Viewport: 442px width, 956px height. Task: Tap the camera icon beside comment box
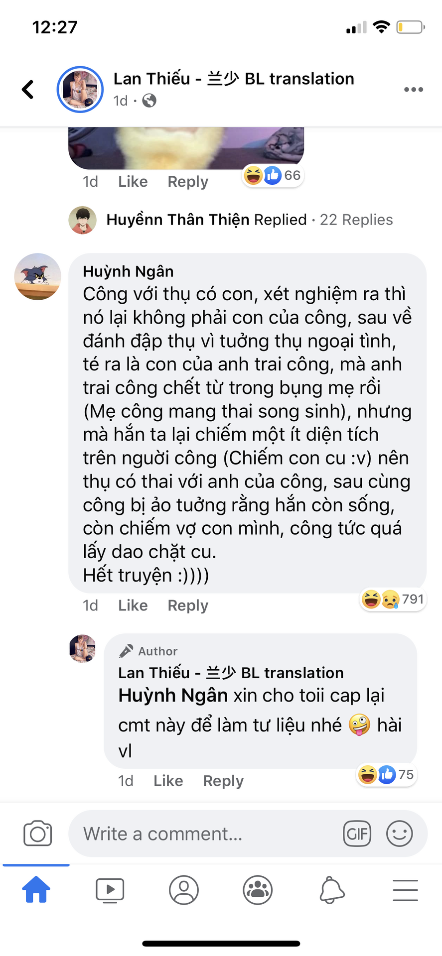pos(37,834)
